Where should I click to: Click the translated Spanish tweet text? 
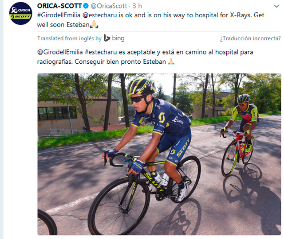click(x=145, y=57)
